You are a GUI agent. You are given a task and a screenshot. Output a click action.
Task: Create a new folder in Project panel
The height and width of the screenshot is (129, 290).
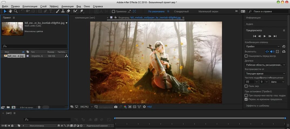pyautogui.click(x=8, y=107)
